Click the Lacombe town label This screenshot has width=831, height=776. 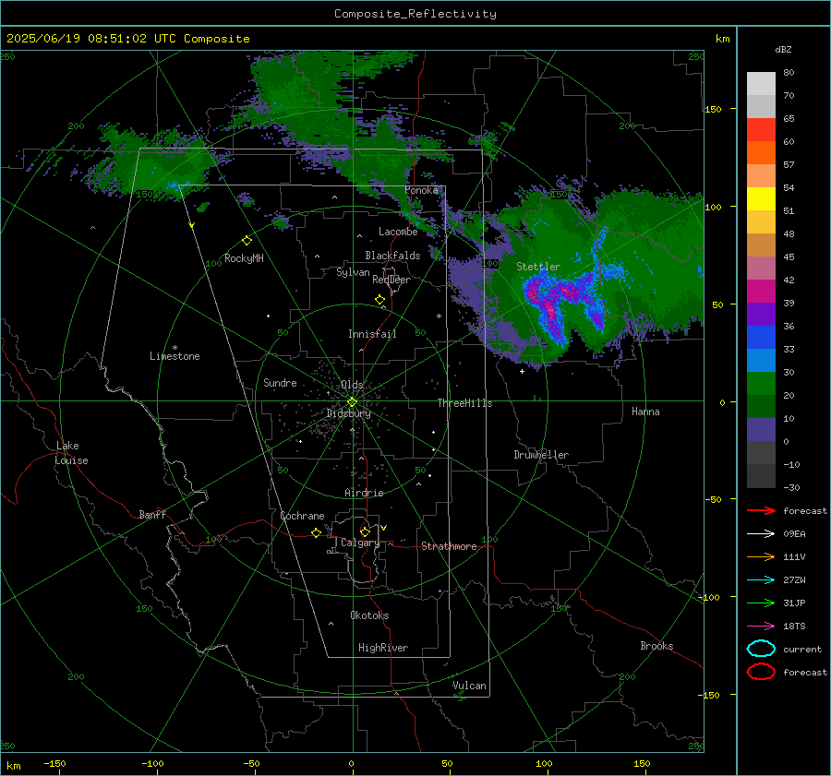click(398, 232)
